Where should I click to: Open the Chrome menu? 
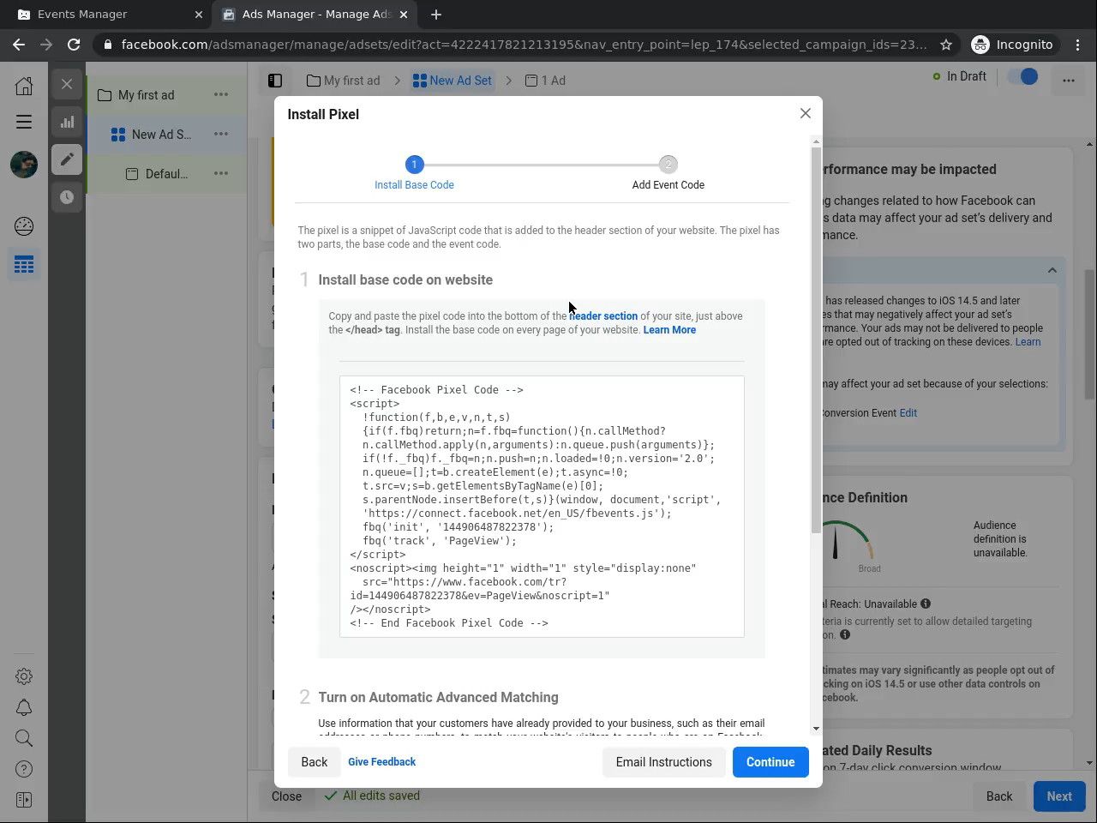1076,45
